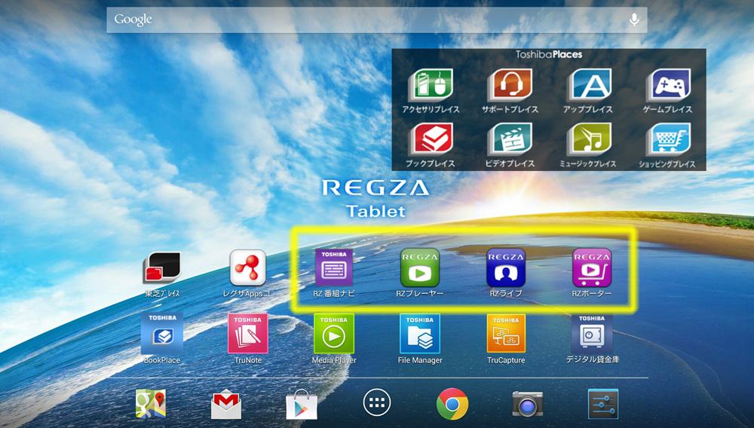
Task: Open サポートプレイス headset icon
Action: click(510, 85)
